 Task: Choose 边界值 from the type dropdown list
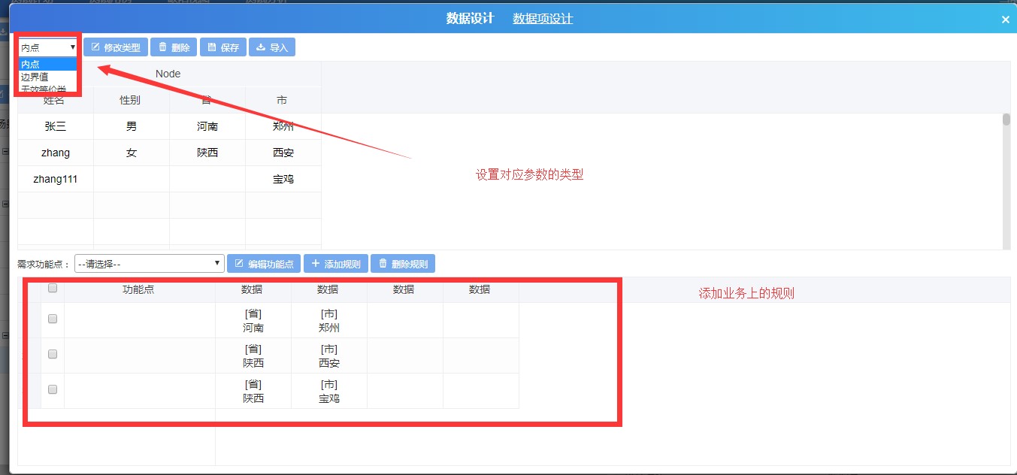click(35, 77)
